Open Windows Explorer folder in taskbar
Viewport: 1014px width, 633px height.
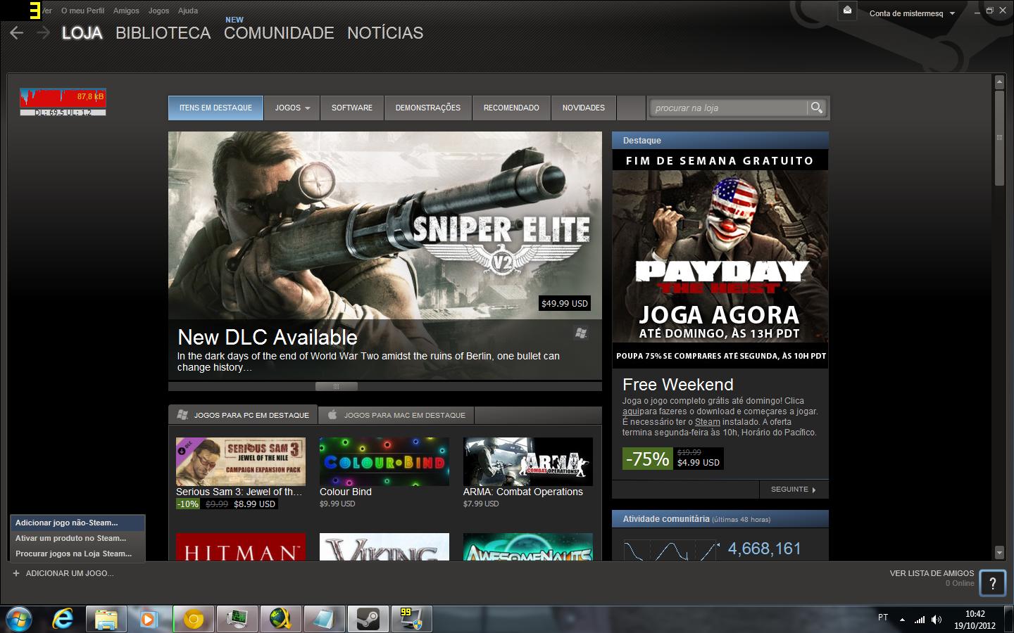tap(106, 619)
